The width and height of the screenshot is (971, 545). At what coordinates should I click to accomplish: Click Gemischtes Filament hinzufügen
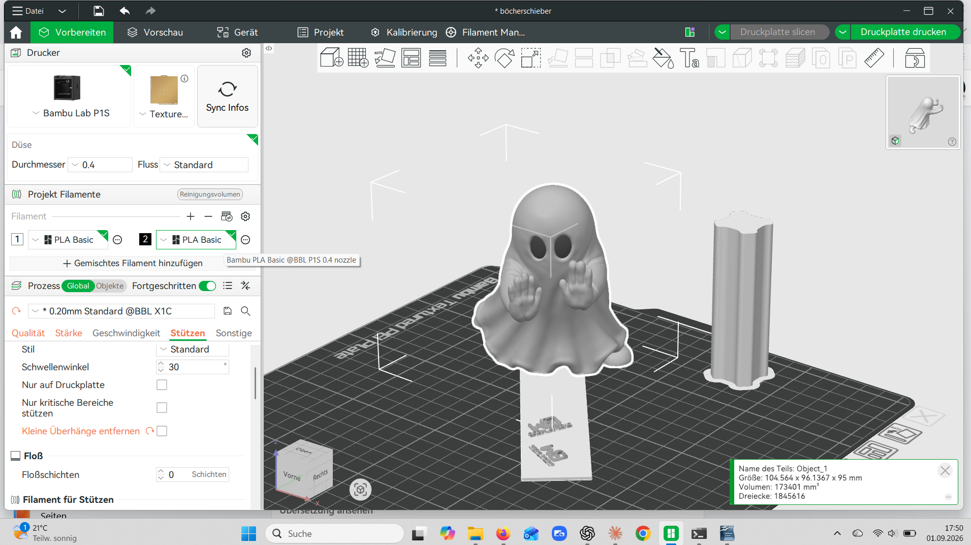(x=133, y=263)
